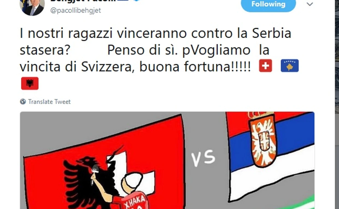Viewport: 339px width, 209px height.
Task: Open the @pacollibehgjet handle link
Action: 75,10
